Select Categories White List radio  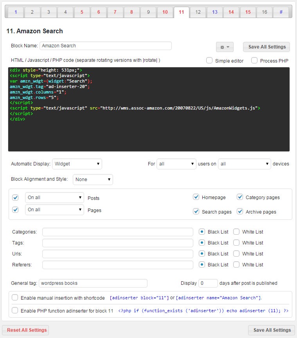[x=236, y=232]
